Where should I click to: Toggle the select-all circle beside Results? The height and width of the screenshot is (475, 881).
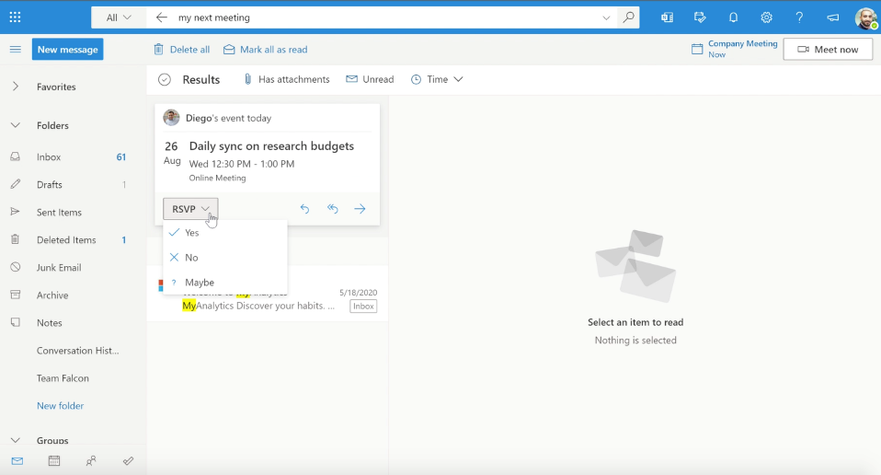point(164,80)
